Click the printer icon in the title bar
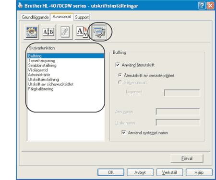This screenshot has height=180, width=216. (20, 5)
